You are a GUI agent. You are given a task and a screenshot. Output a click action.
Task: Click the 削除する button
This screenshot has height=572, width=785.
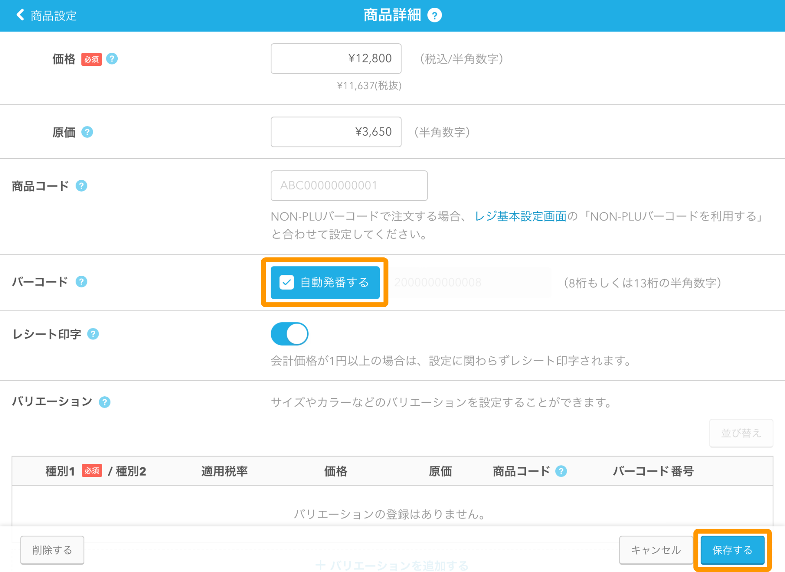tap(52, 550)
